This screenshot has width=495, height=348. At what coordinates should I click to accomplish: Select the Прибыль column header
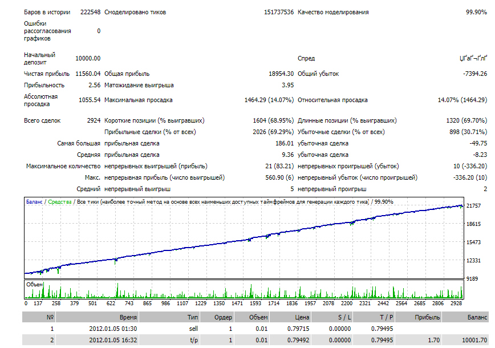tap(418, 317)
